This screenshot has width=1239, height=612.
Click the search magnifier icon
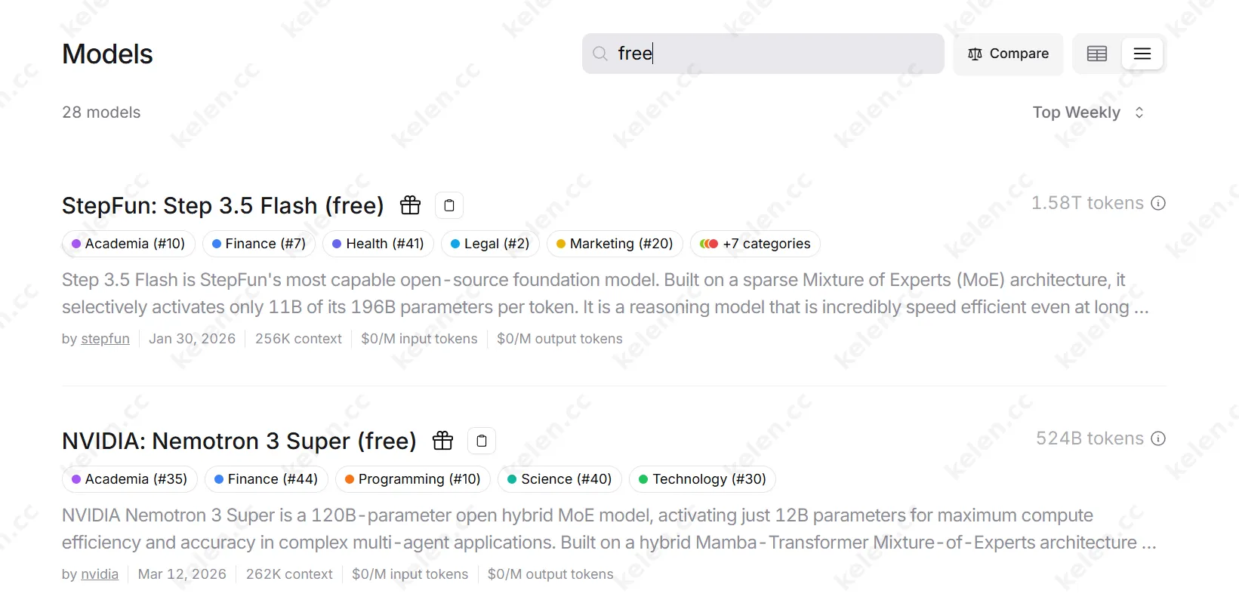click(x=600, y=54)
